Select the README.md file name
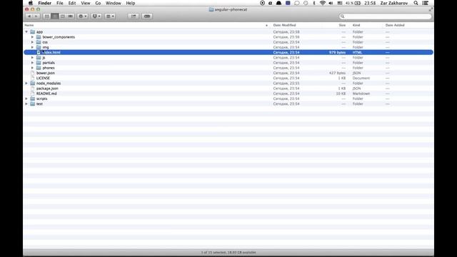The image size is (457, 257). click(46, 94)
